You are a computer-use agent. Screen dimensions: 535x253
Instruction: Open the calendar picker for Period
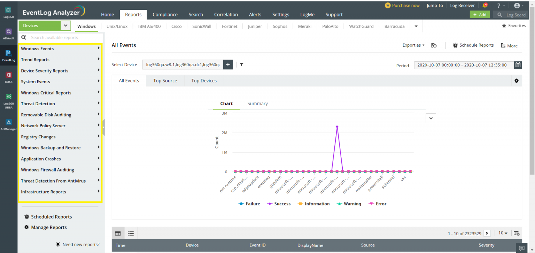(518, 65)
